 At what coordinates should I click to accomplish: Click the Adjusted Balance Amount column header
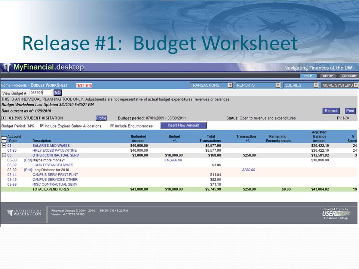click(319, 136)
